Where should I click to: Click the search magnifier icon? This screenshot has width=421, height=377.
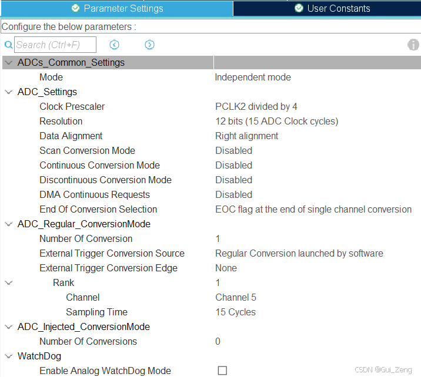click(9, 45)
